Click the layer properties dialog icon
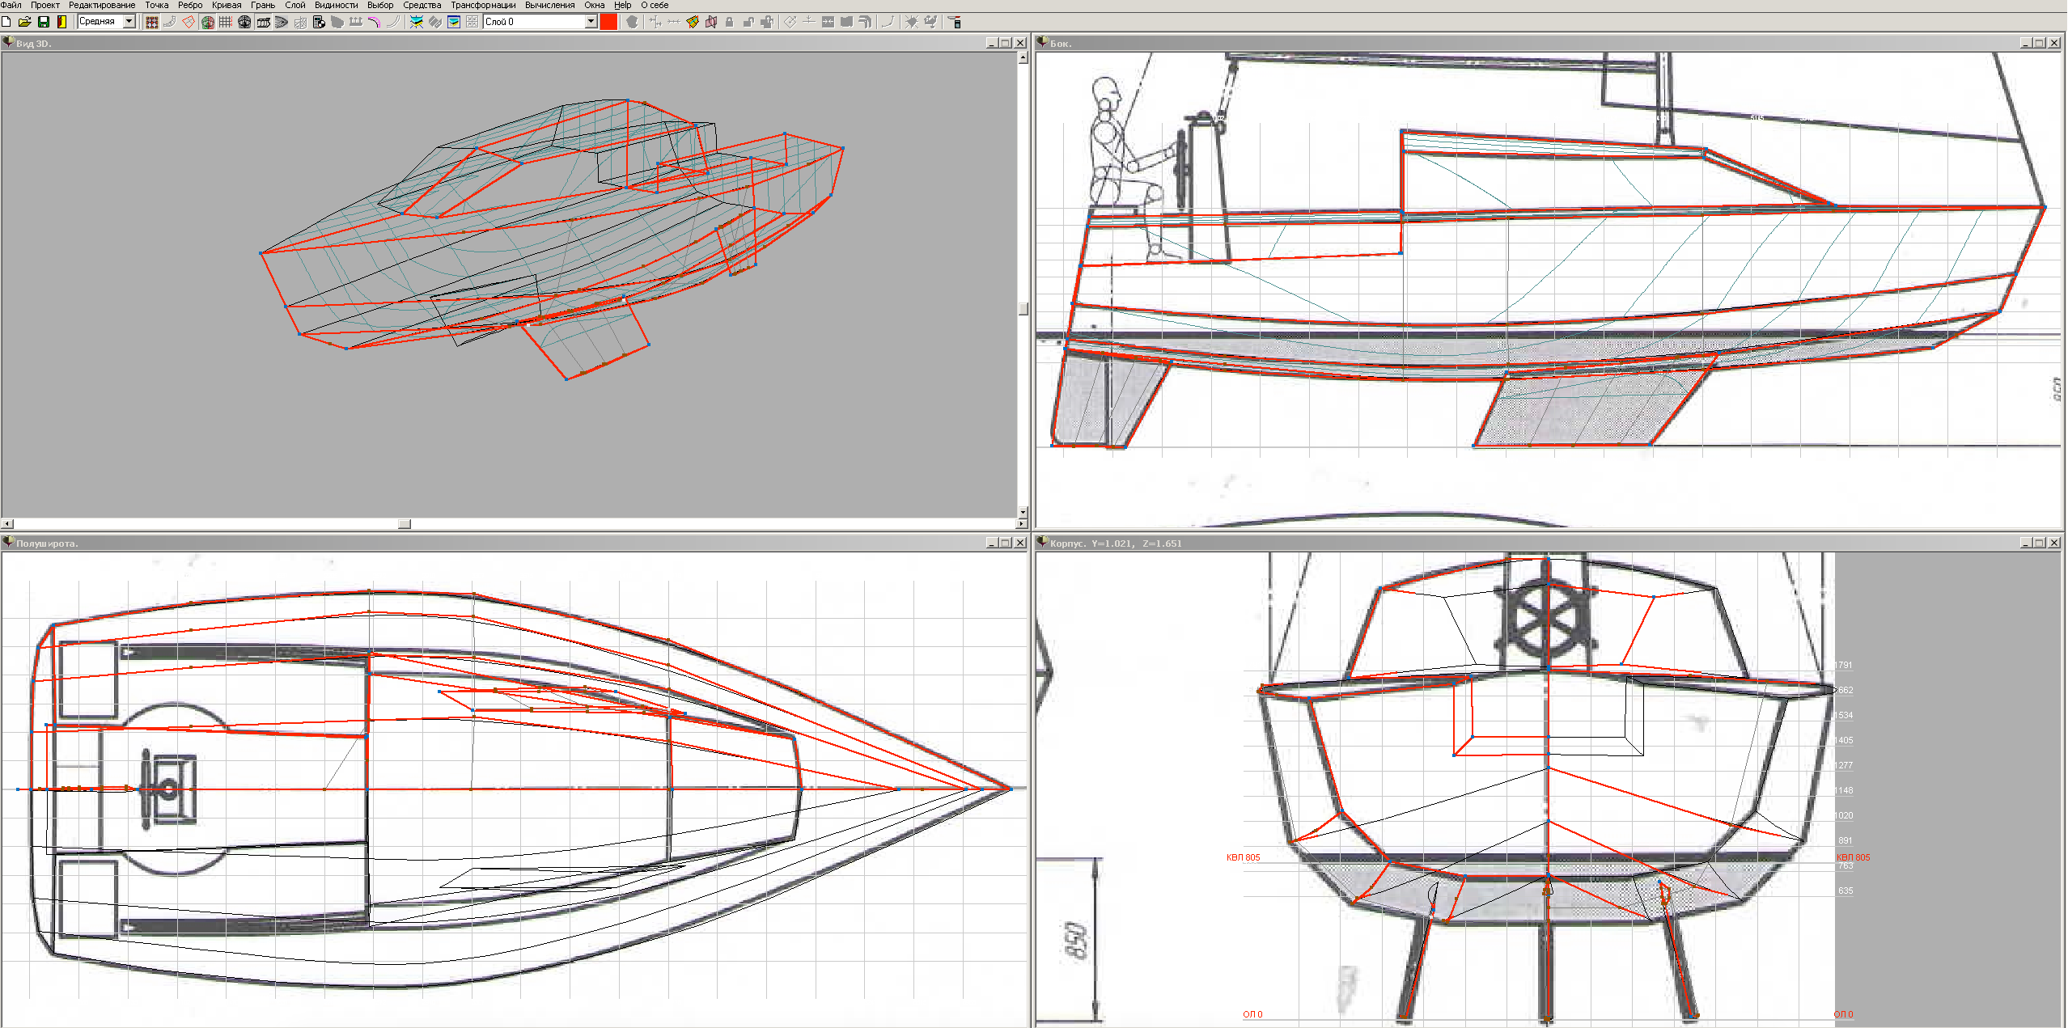Screen dimensions: 2068x1028 pyautogui.click(x=454, y=22)
